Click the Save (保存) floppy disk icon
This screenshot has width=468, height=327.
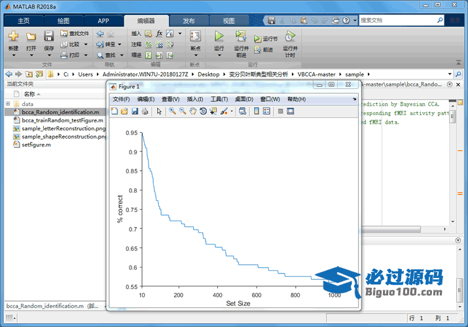pyautogui.click(x=48, y=36)
